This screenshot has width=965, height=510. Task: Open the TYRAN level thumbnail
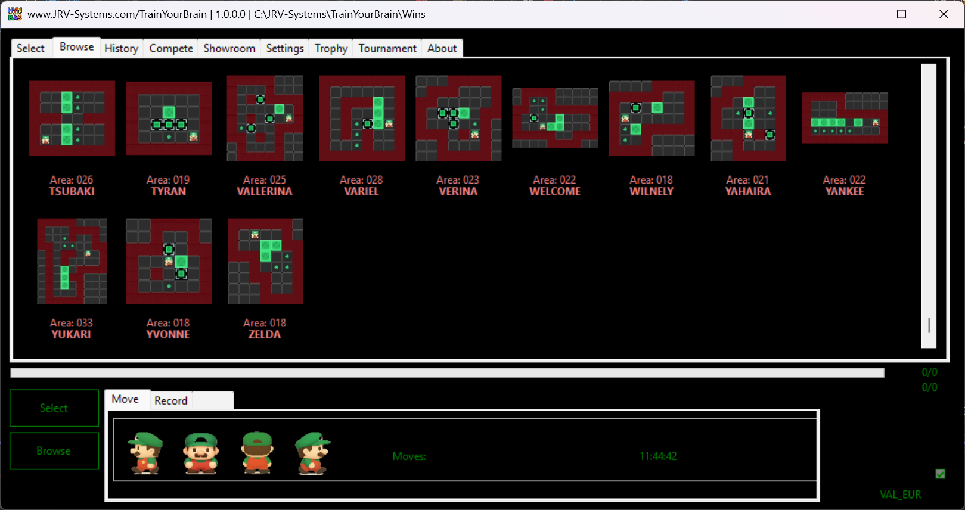[169, 118]
